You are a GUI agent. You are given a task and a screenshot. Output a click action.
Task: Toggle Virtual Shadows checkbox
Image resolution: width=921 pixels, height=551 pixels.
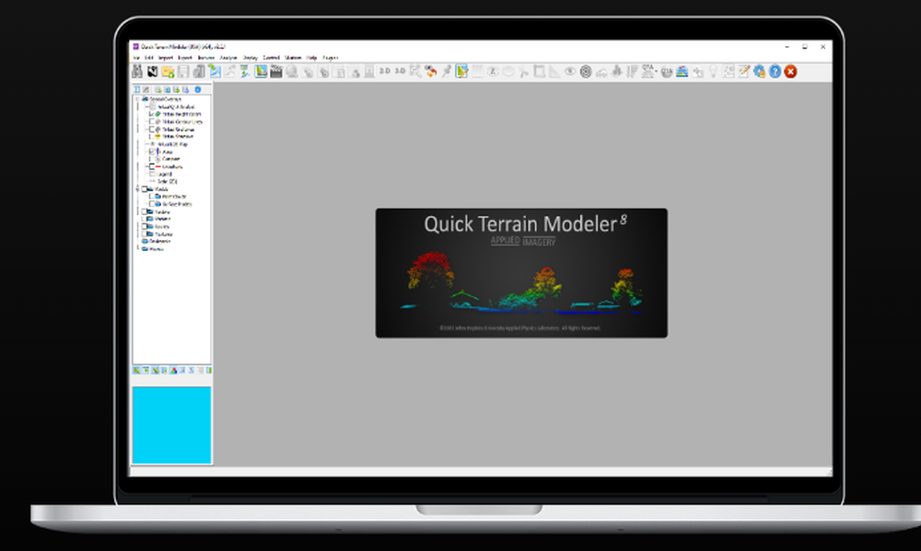pos(152,136)
